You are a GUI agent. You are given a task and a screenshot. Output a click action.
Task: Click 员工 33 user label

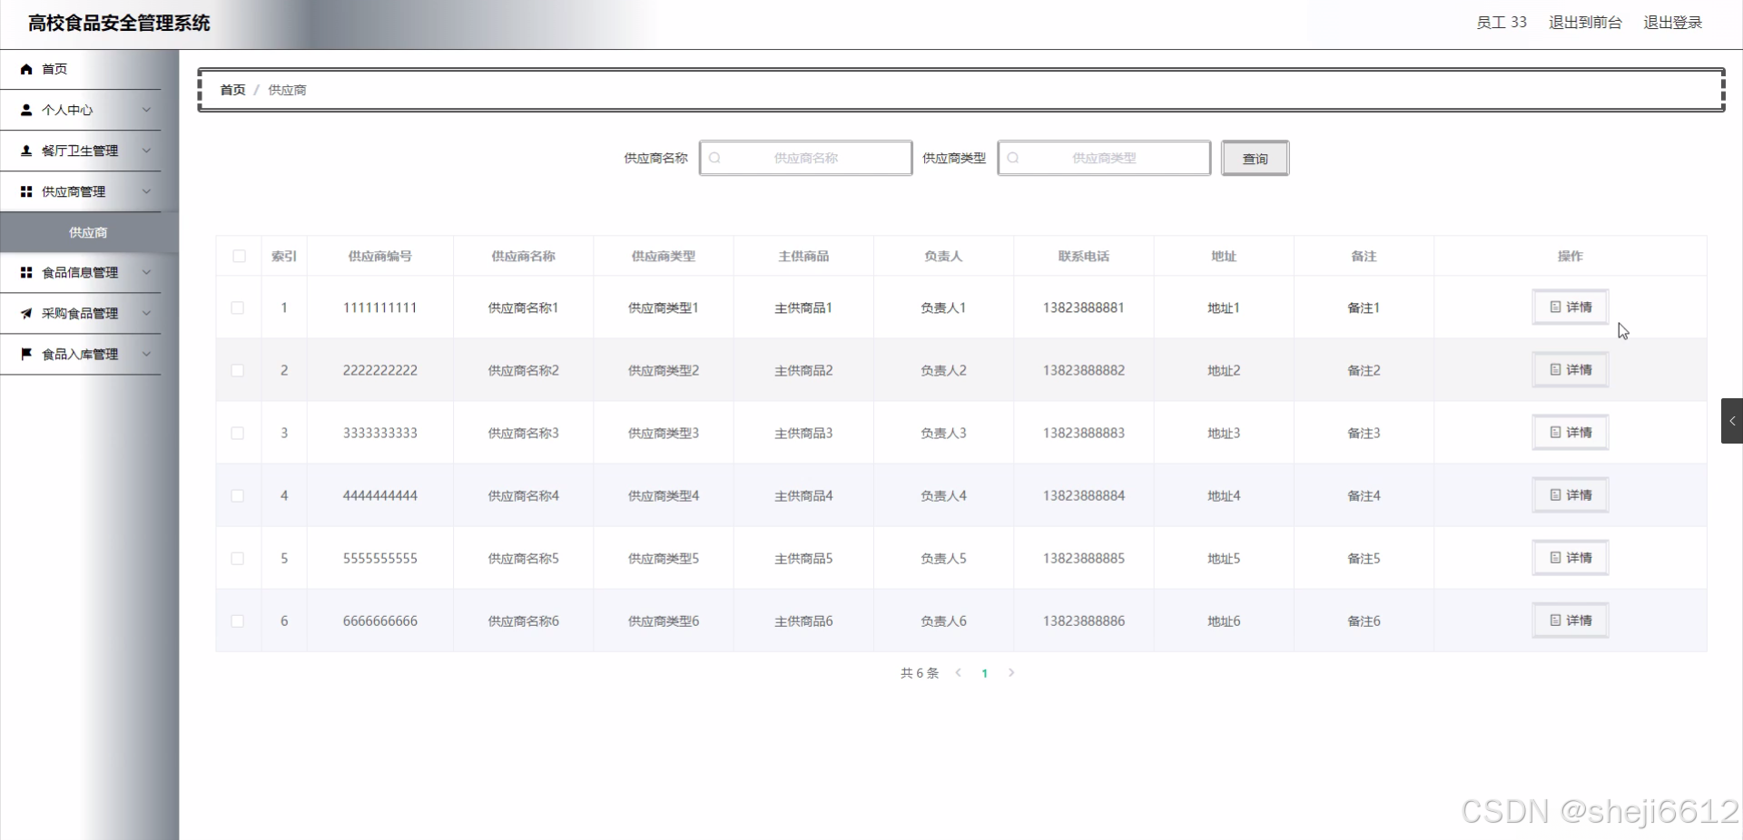coord(1502,23)
